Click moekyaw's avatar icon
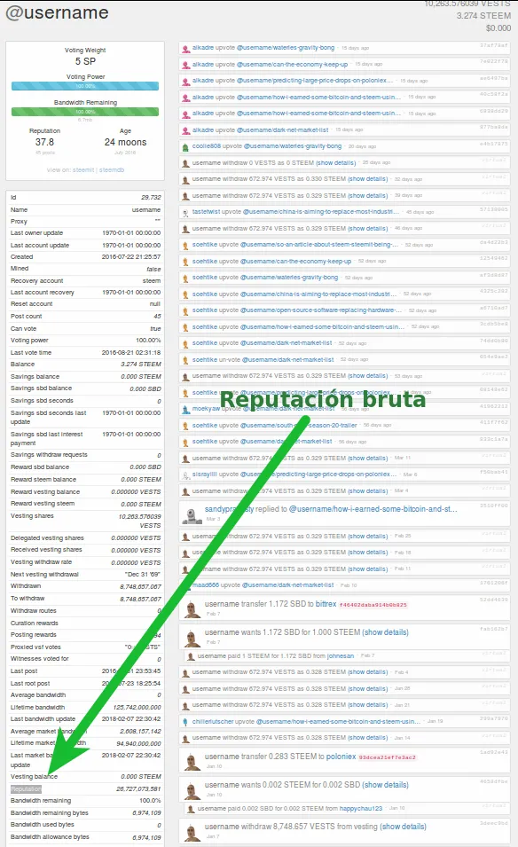Screen dimensions: 518x847 coord(185,410)
